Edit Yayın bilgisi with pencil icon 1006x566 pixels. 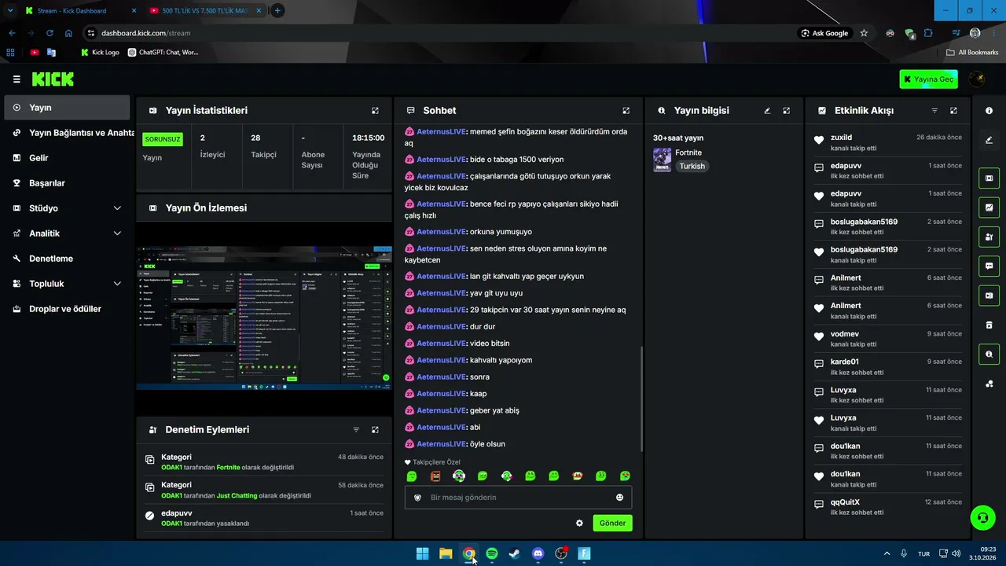[767, 111]
